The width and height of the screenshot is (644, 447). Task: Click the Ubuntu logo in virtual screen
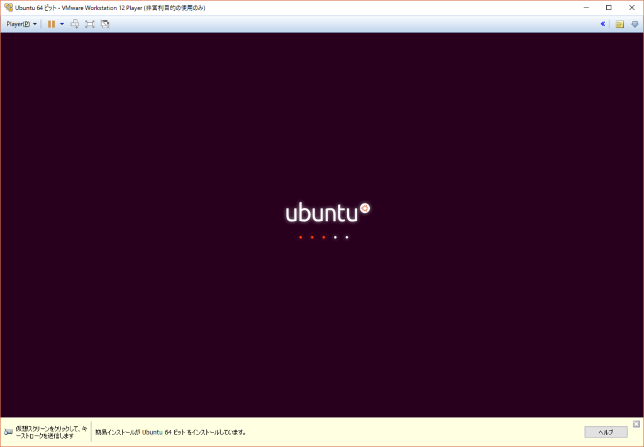click(x=328, y=212)
